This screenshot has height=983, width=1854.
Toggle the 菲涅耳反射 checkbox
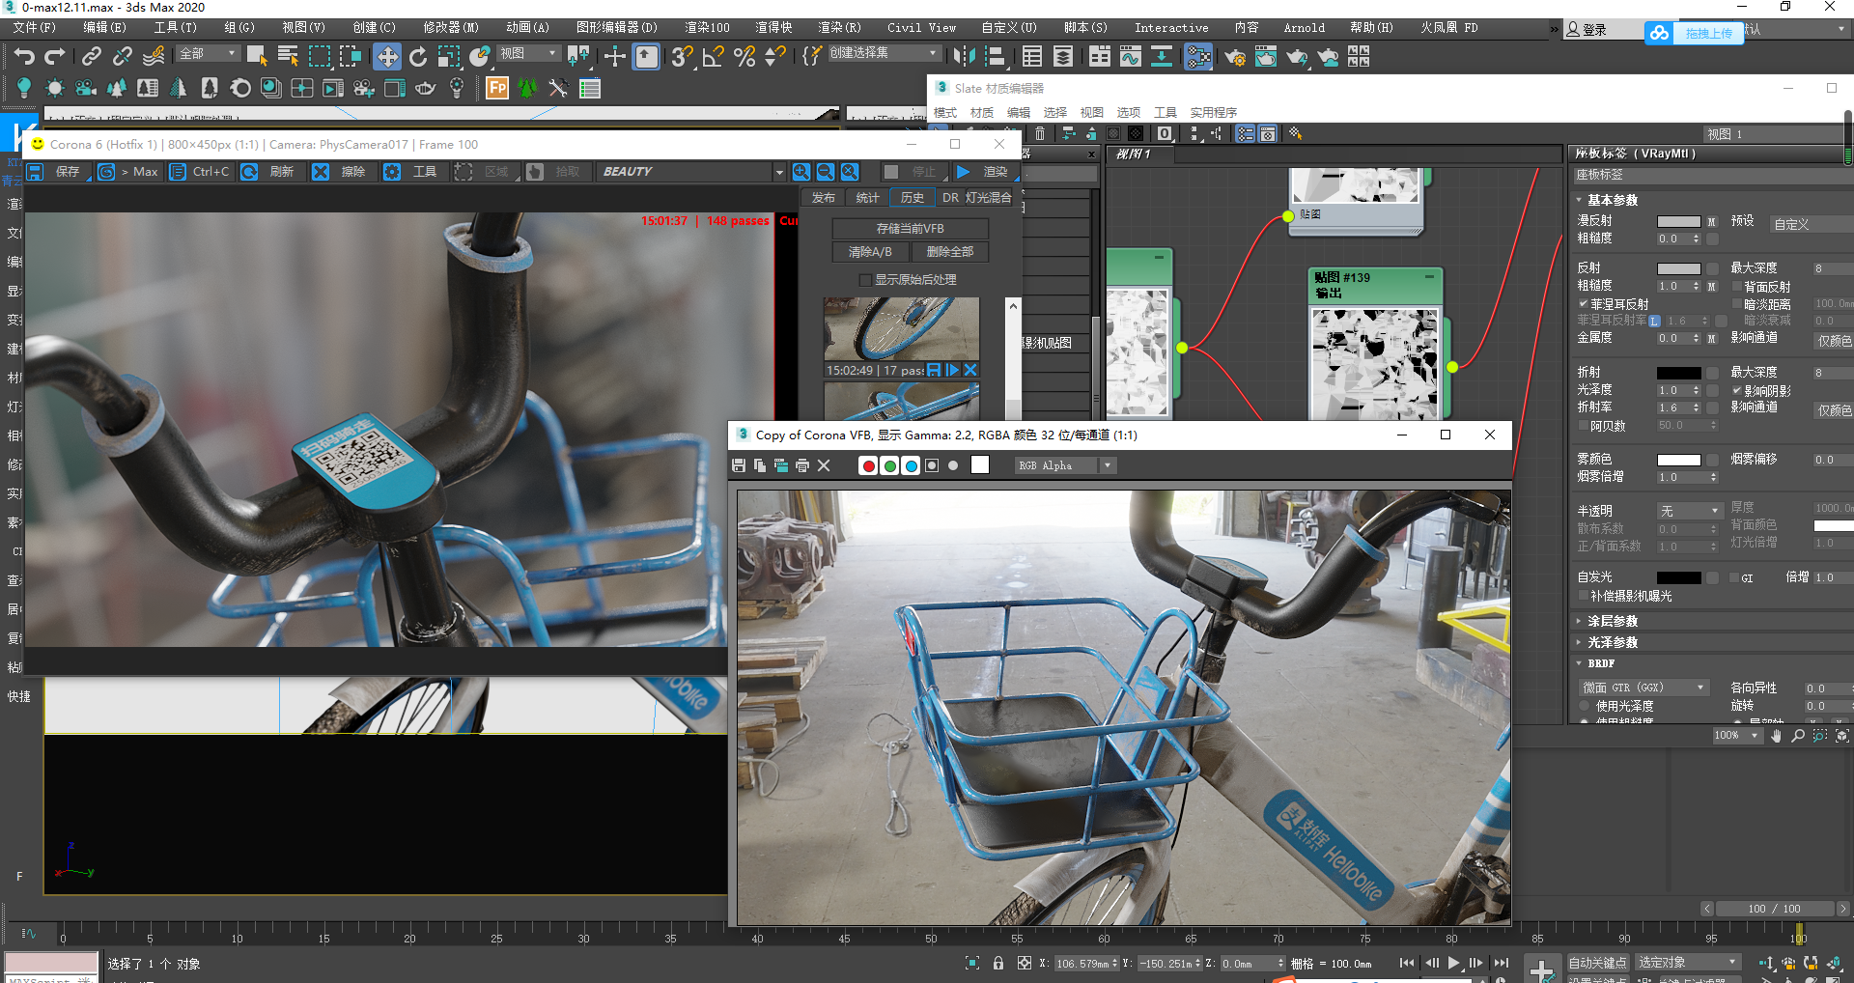1584,304
